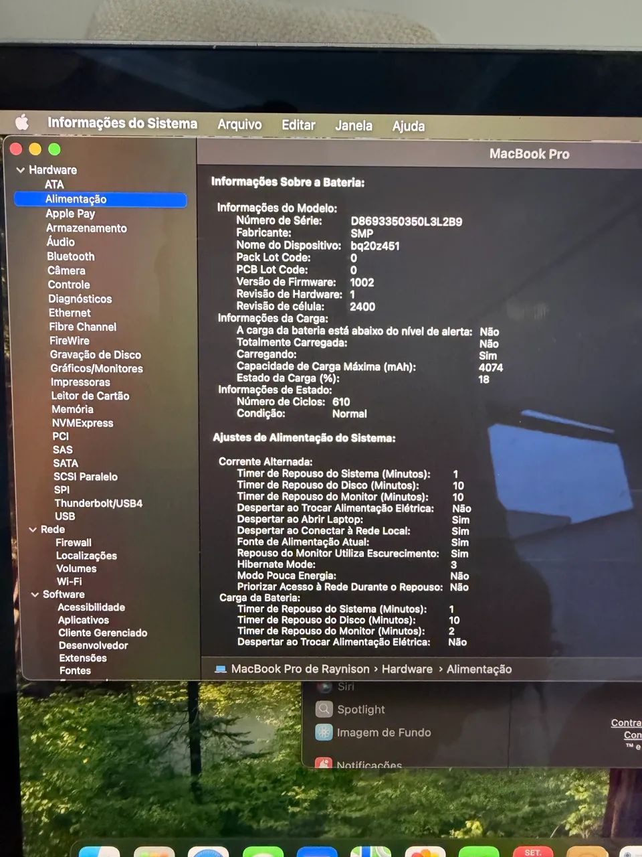This screenshot has width=642, height=857.
Task: Select Extensões under Software
Action: click(x=83, y=658)
